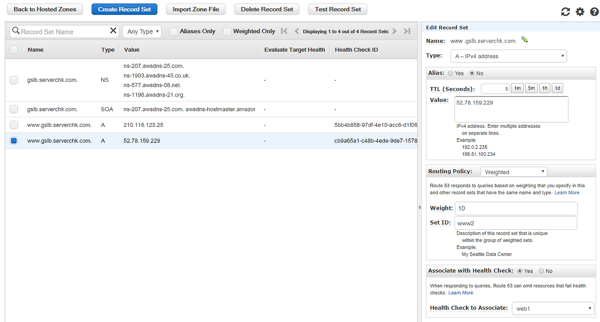Clear the Record Set Name search with X
Viewport: 600px width, 322px height.
coord(113,31)
